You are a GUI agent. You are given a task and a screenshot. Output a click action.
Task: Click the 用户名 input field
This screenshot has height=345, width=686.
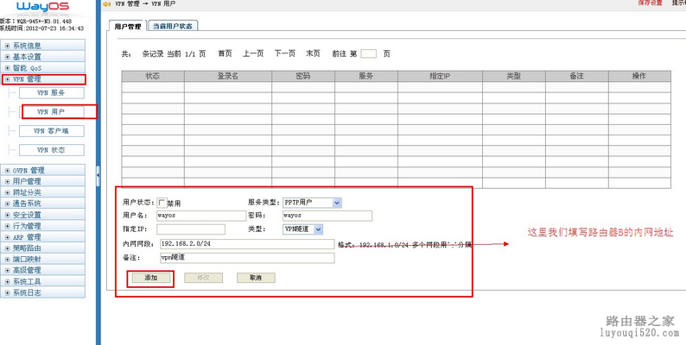tap(201, 216)
